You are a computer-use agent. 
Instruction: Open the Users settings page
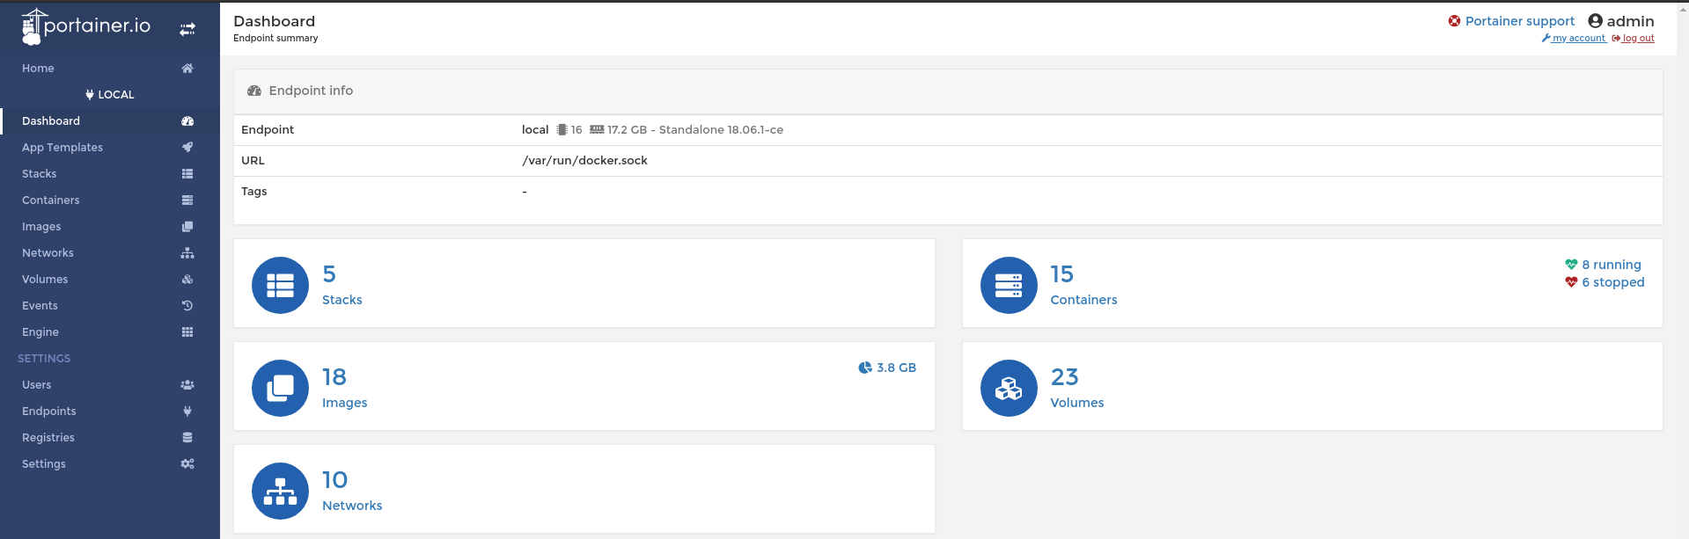coord(37,384)
